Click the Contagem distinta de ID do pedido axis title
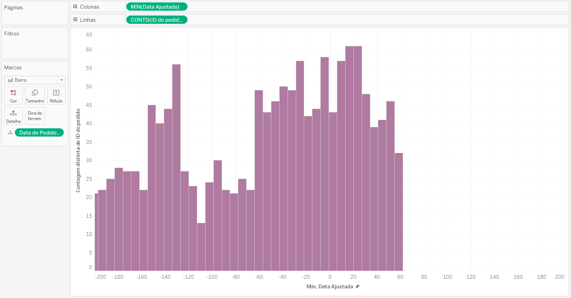Screen dimensions: 571x298 (x=78, y=151)
